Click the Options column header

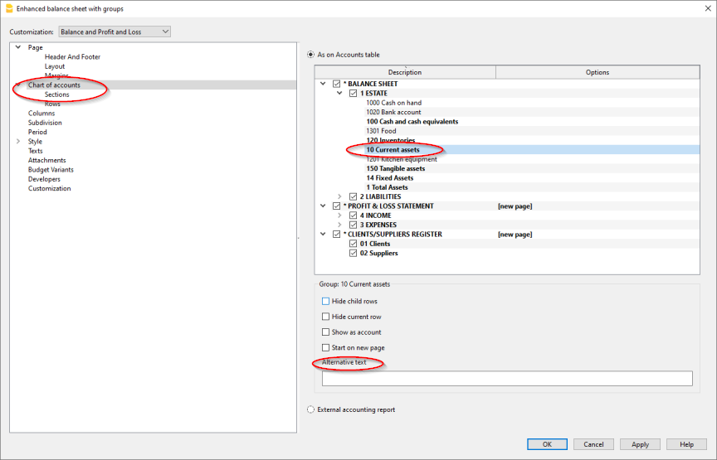(597, 72)
